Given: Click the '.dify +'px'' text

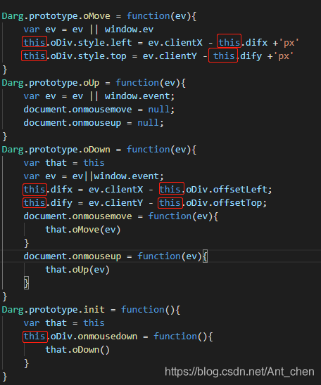Looking at the screenshot, I should coord(265,56).
